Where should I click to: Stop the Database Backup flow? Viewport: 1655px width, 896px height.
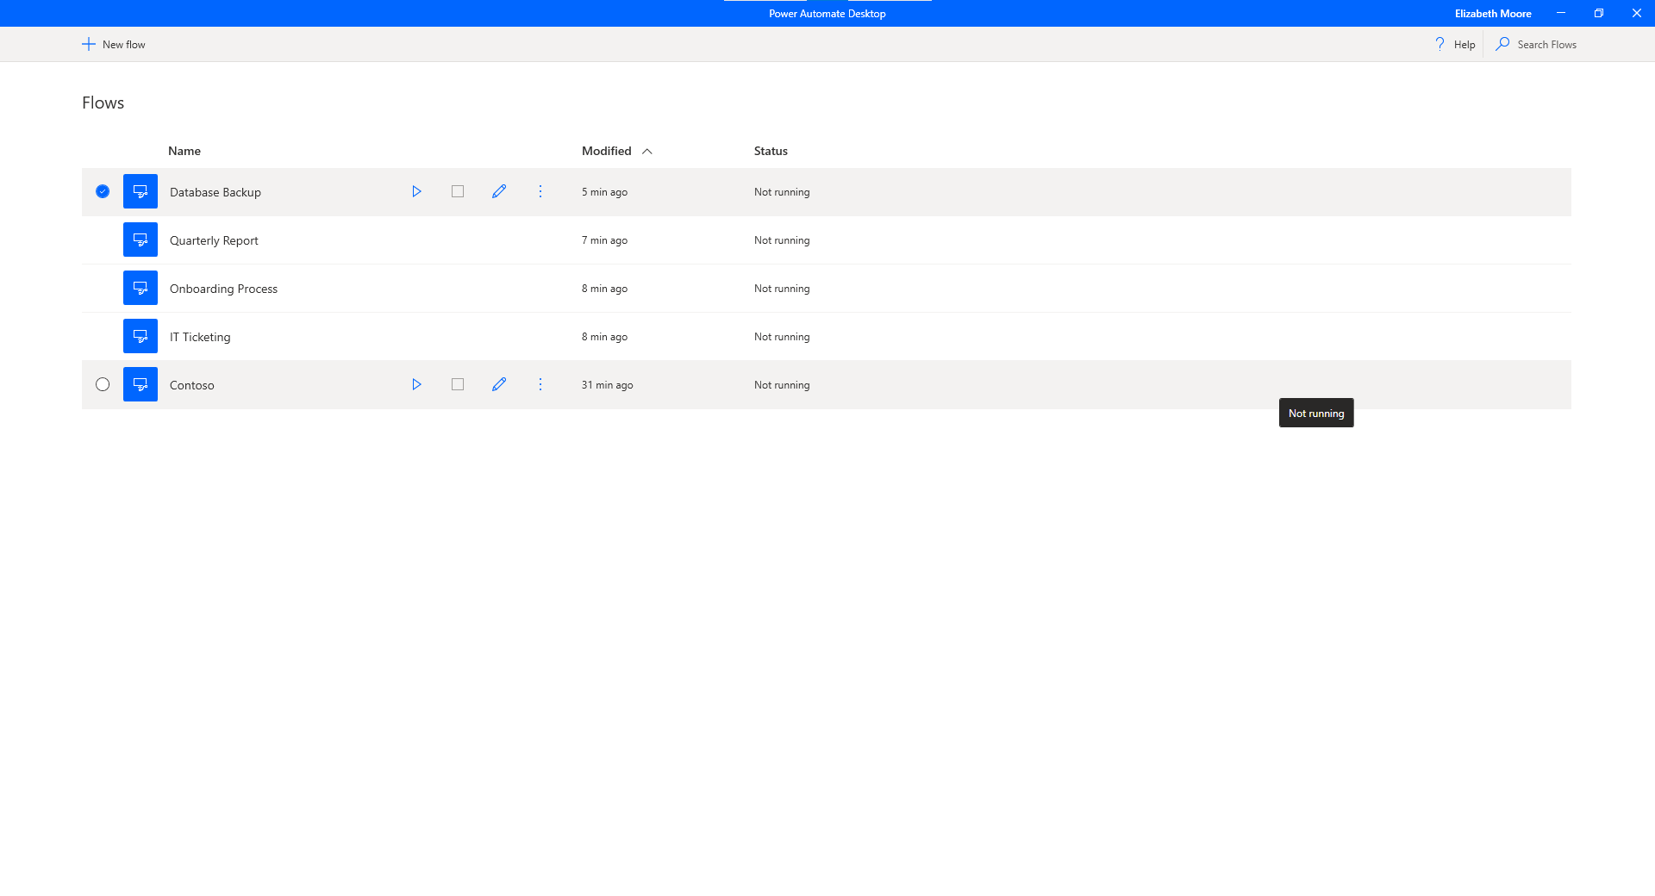[457, 191]
